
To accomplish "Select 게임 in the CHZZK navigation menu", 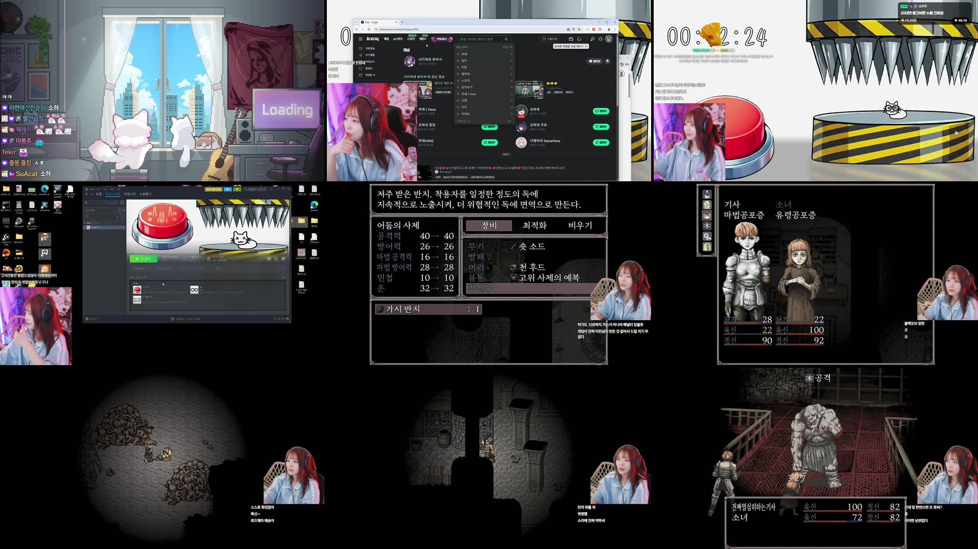I will coord(386,39).
